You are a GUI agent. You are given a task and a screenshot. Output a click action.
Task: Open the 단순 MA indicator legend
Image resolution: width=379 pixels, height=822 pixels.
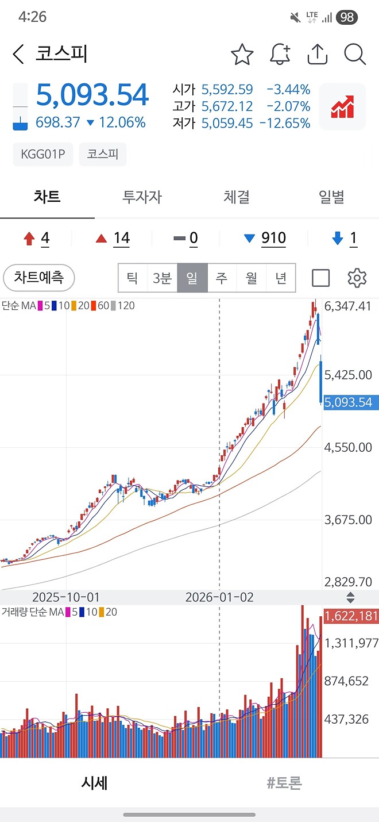pyautogui.click(x=68, y=306)
